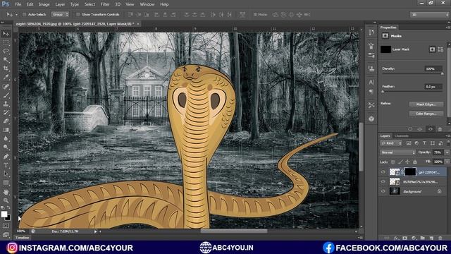This screenshot has height=254, width=451.
Task: Open the Image menu
Action: (x=44, y=4)
